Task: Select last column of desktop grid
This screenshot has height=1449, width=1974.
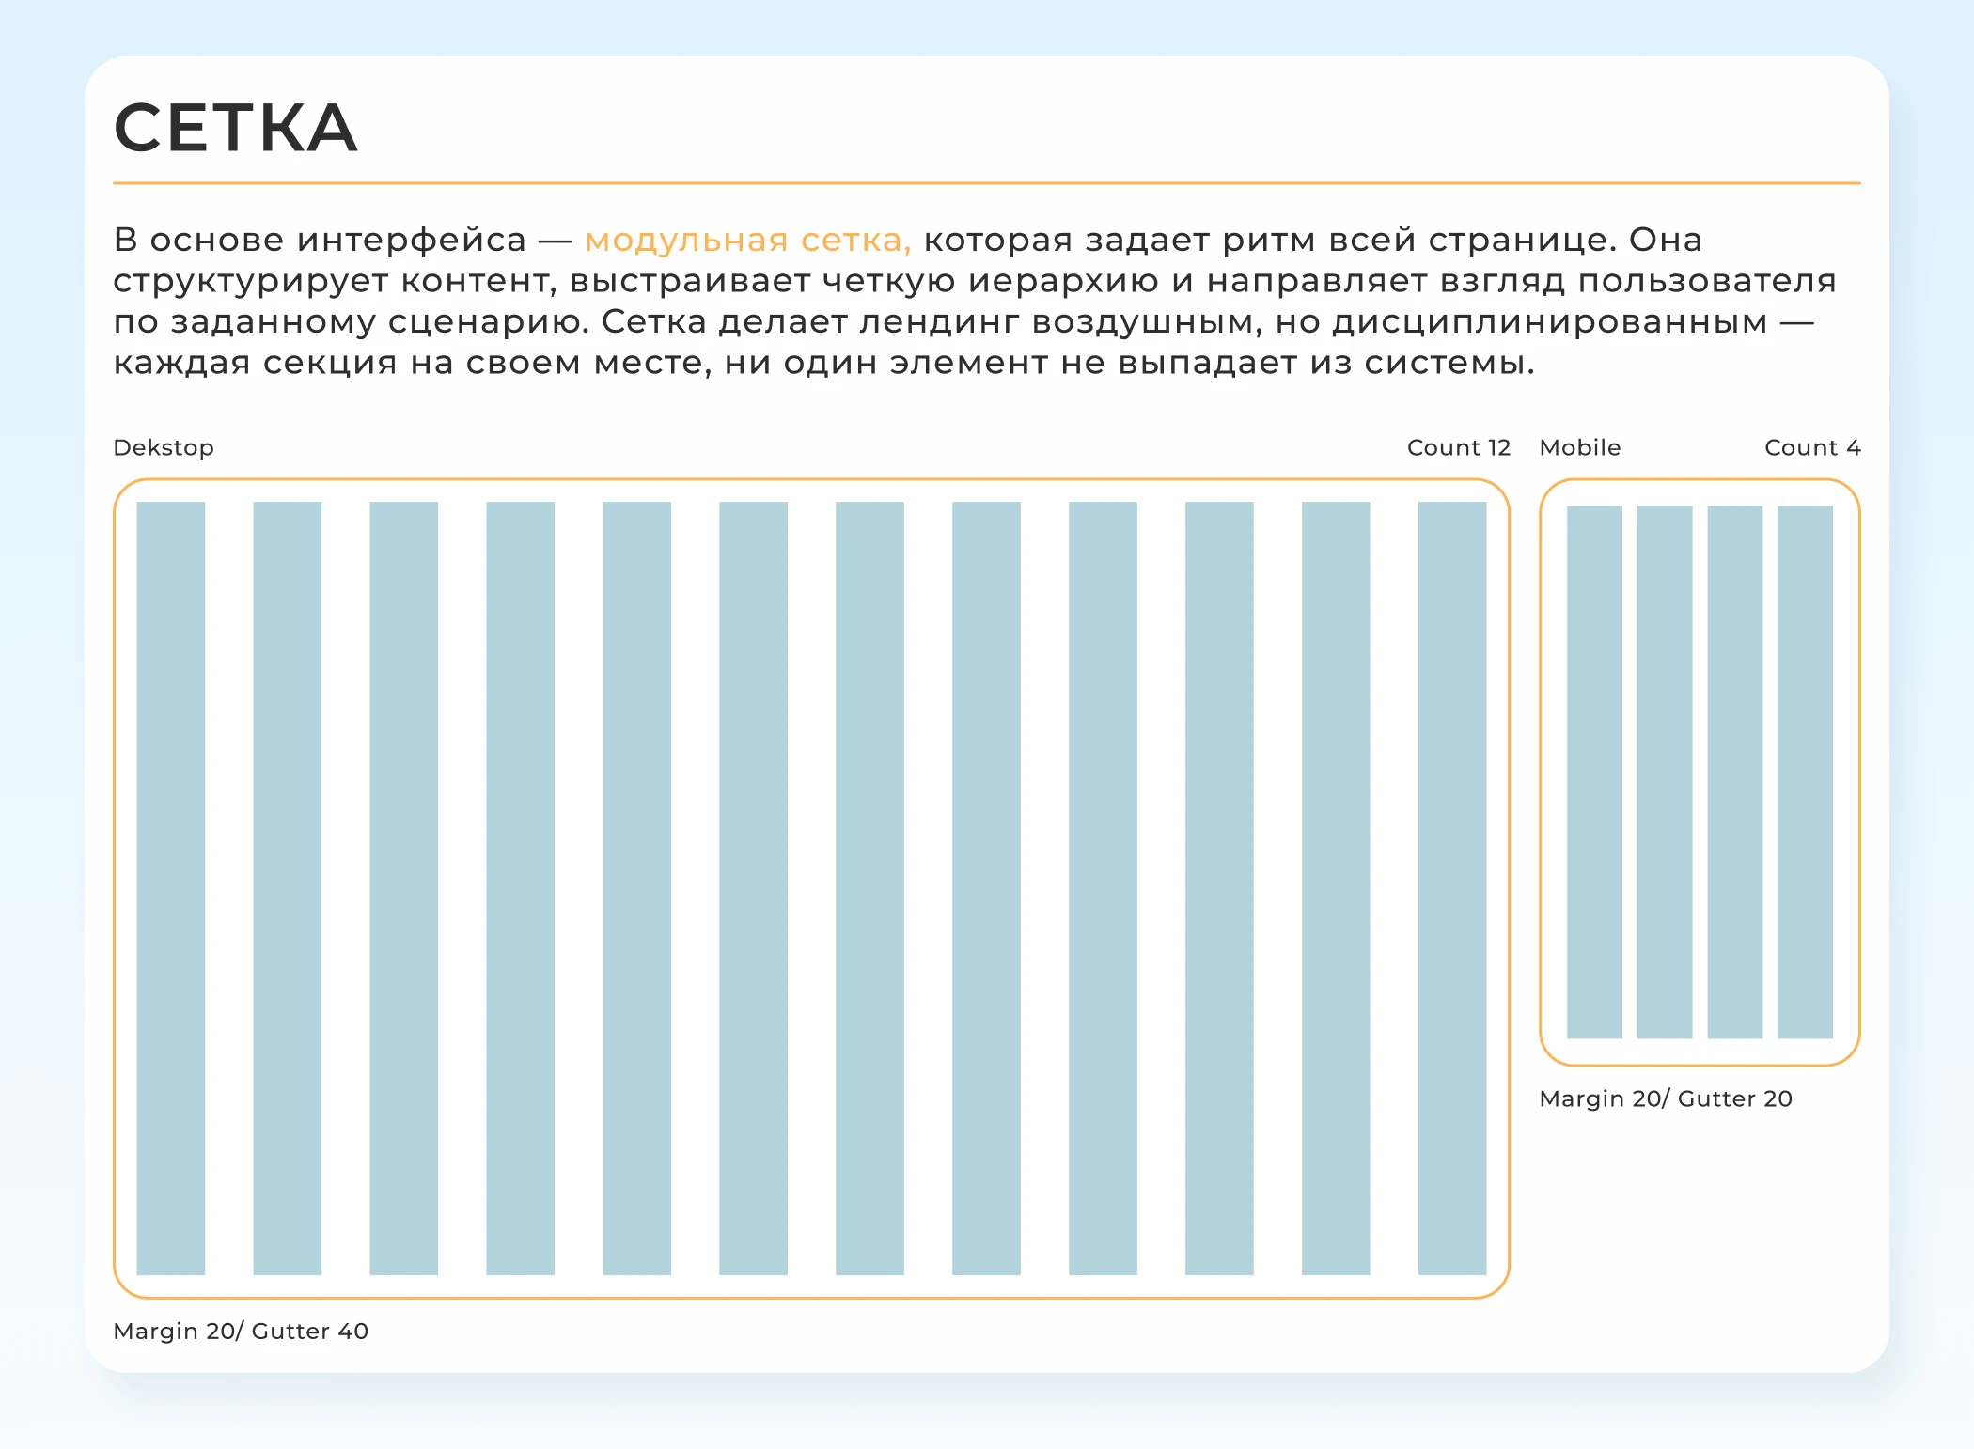Action: (1452, 888)
